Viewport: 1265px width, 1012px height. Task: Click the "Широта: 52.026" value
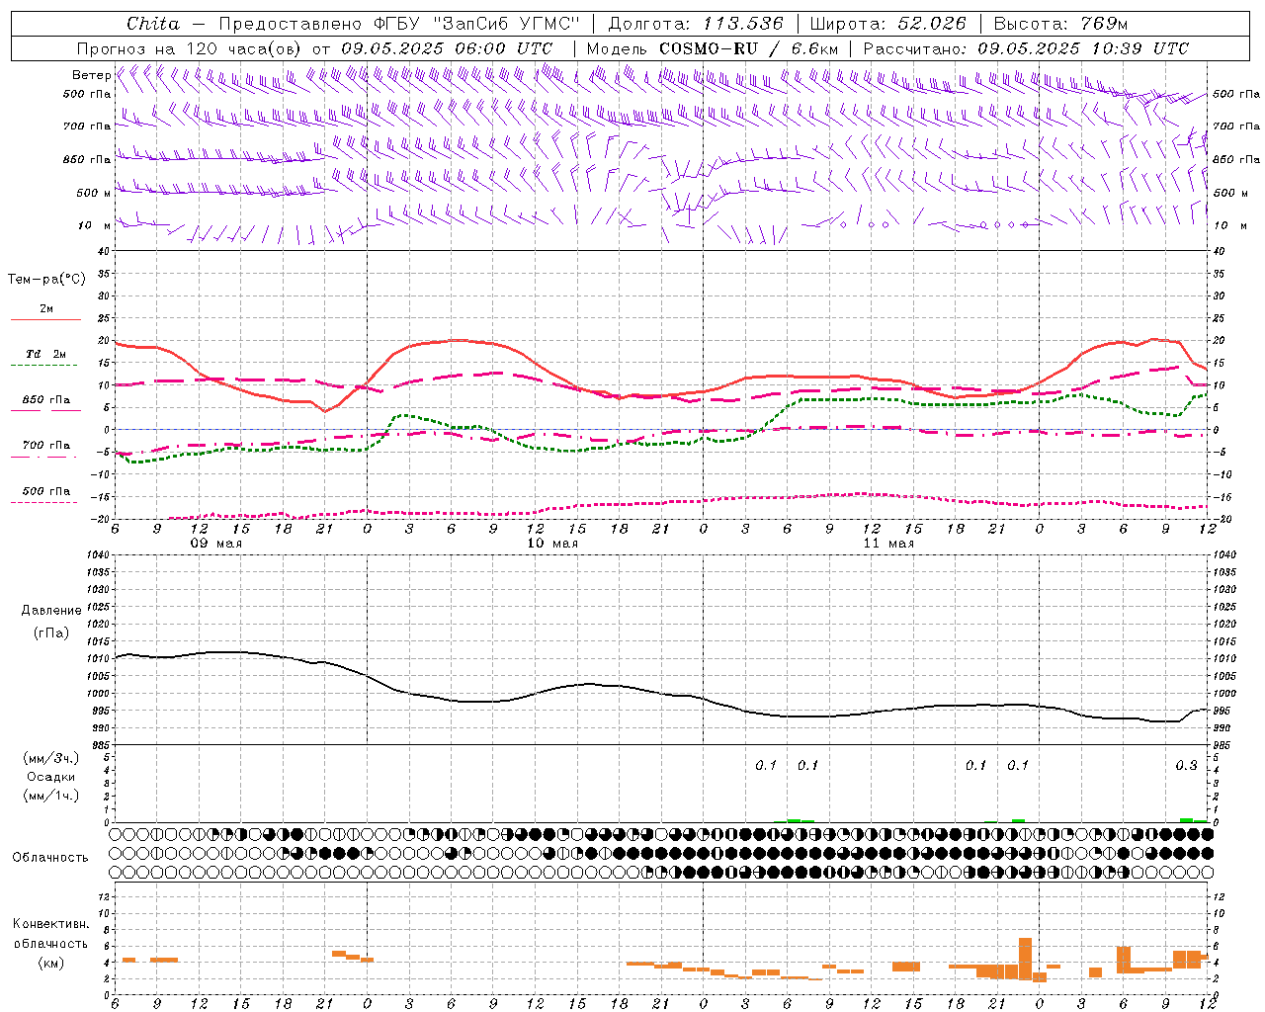coord(888,24)
